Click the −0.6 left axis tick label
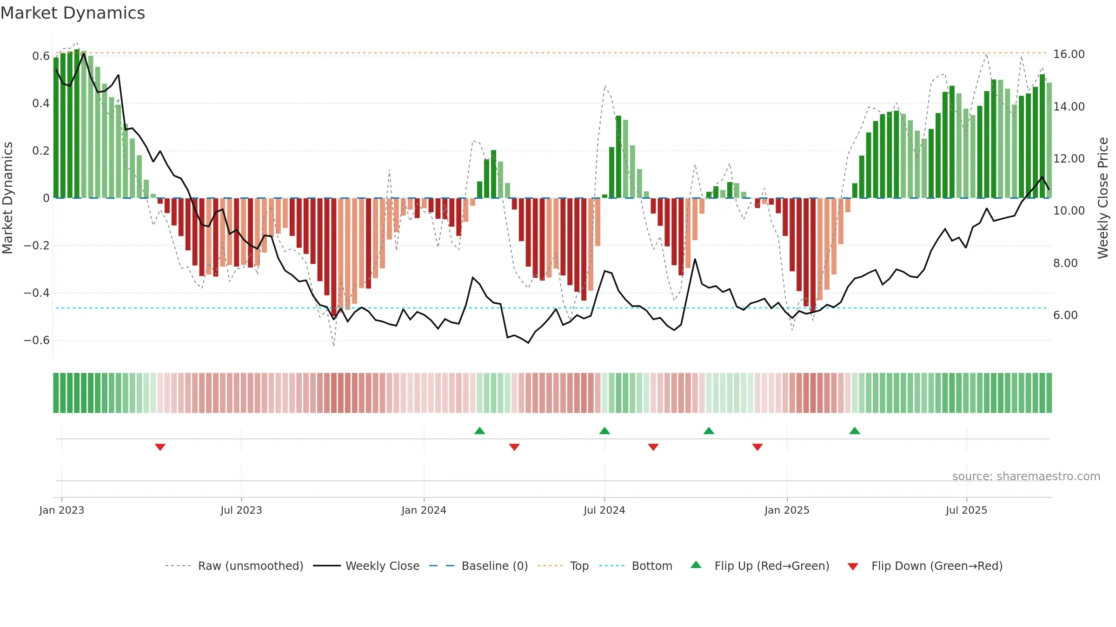Screen dimensions: 1116x627 pyautogui.click(x=37, y=340)
